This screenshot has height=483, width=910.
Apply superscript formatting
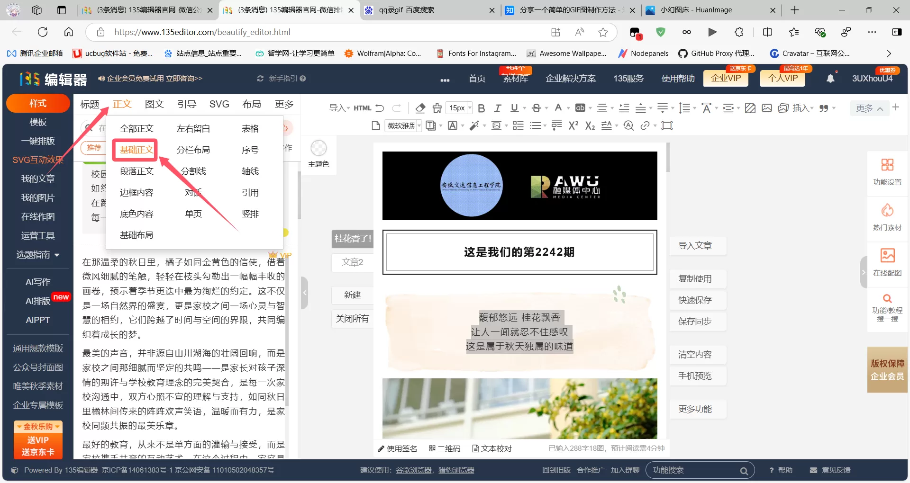pyautogui.click(x=573, y=125)
